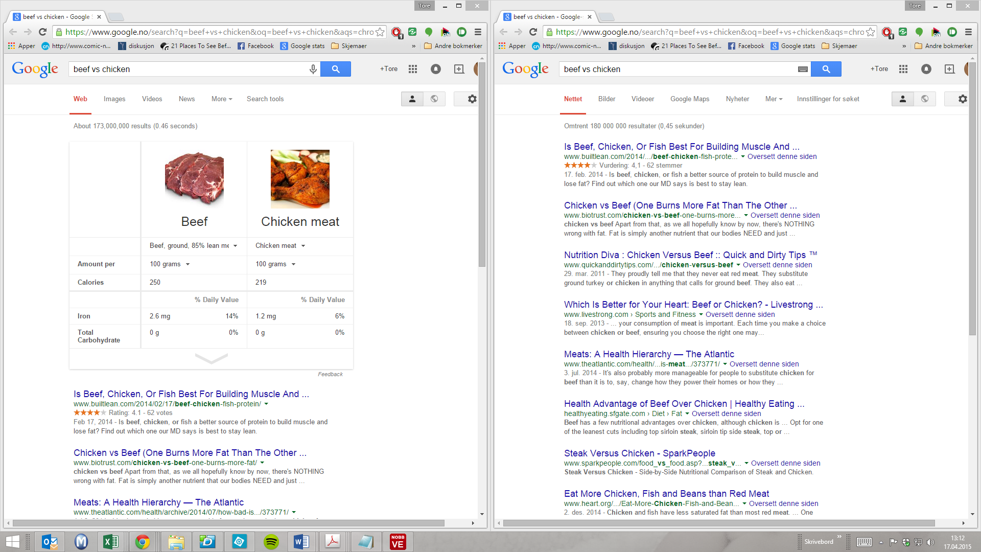Click the green Hangouts extension icon in right toolbar

point(919,32)
